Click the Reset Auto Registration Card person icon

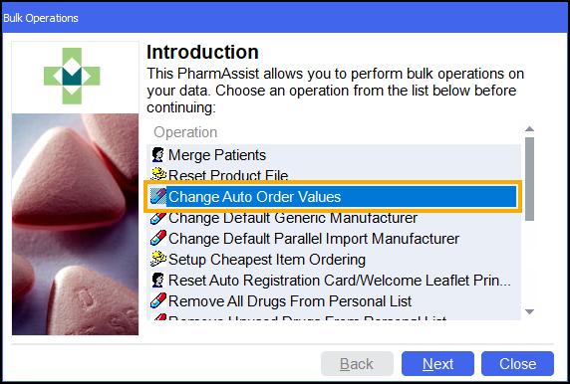(x=158, y=281)
